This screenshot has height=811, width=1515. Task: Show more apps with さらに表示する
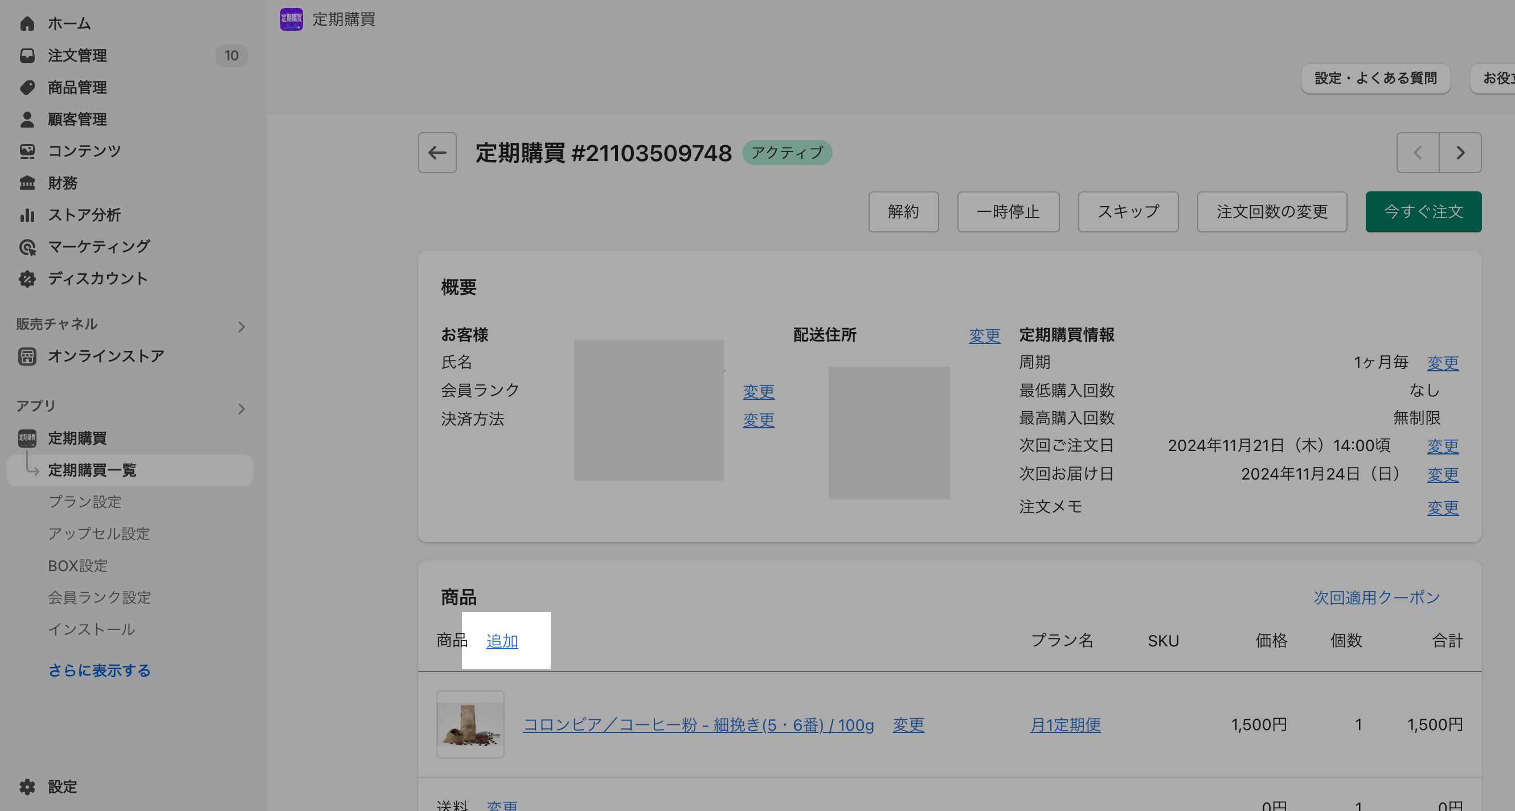click(x=99, y=670)
